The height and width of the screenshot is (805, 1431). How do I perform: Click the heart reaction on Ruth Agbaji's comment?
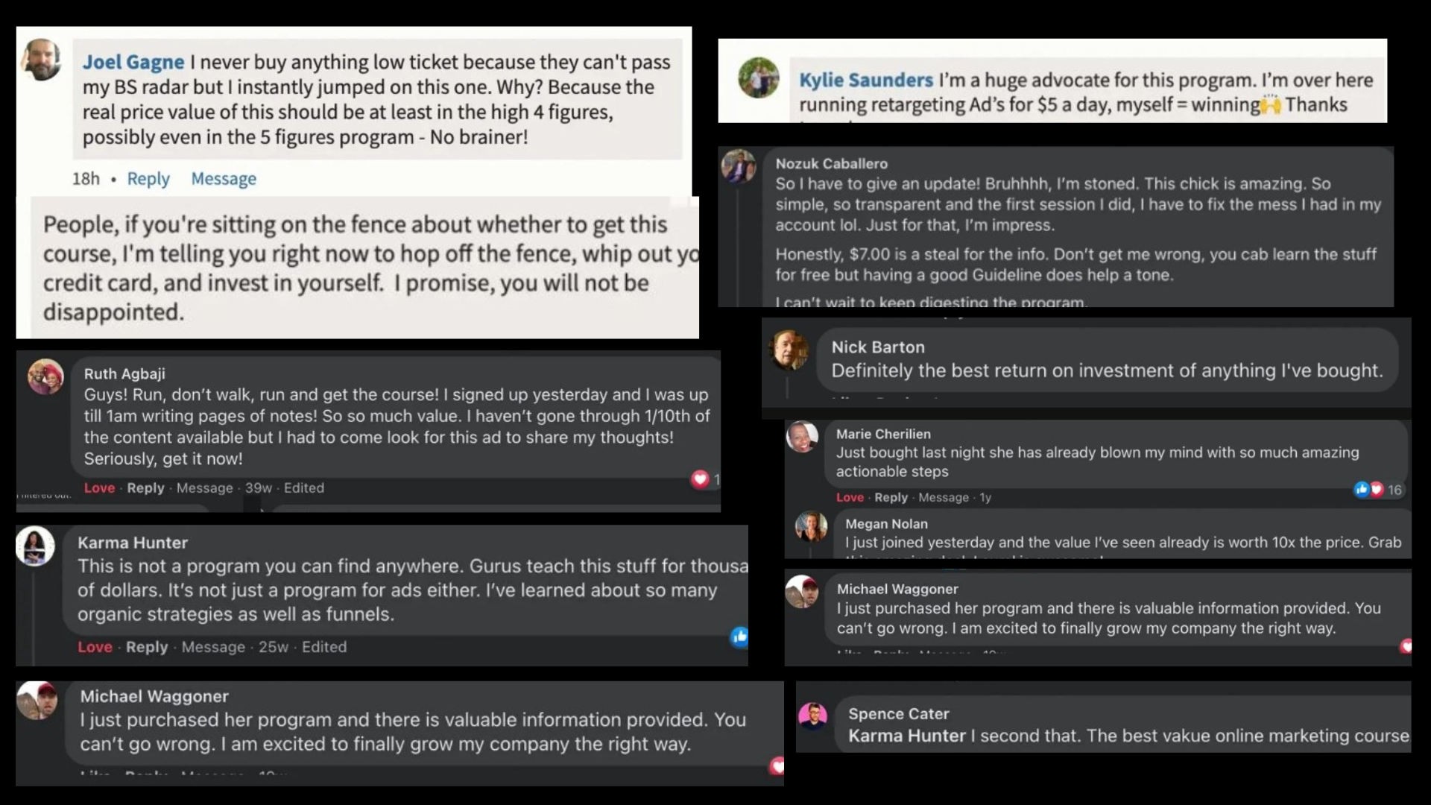tap(700, 479)
